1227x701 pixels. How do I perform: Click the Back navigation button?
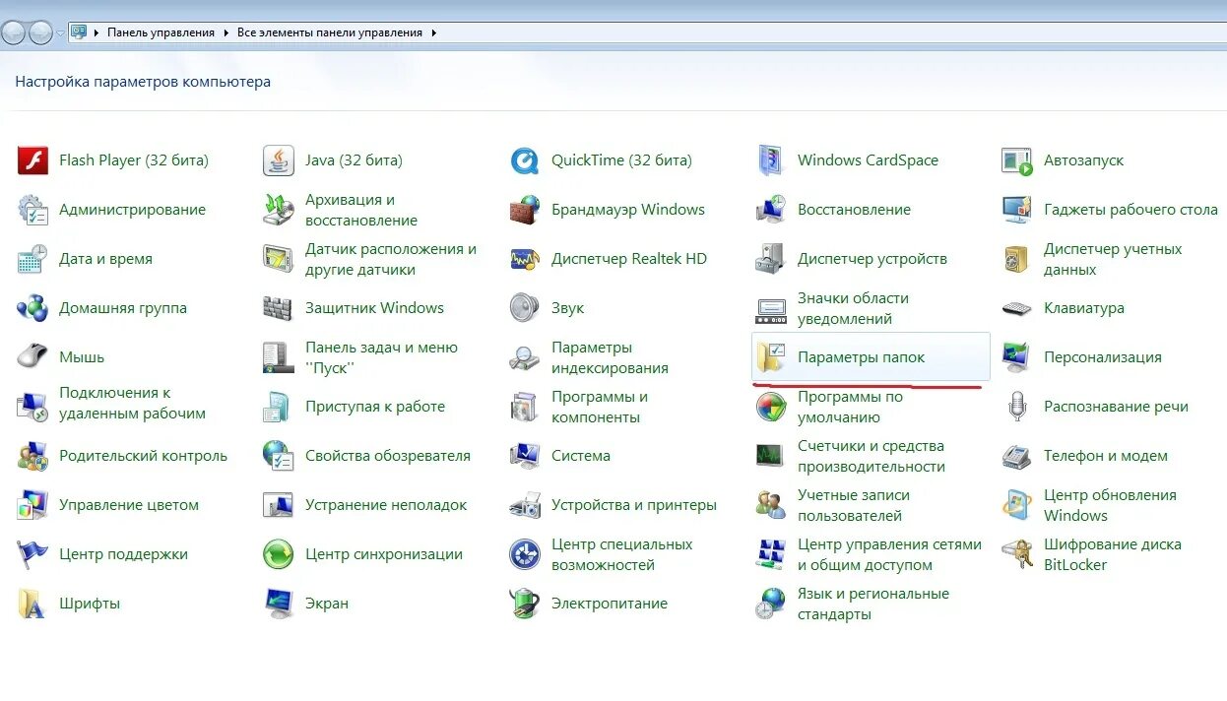(x=14, y=31)
